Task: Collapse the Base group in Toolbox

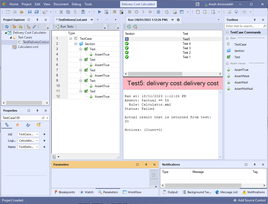Action: 227,38
